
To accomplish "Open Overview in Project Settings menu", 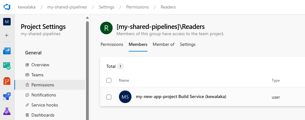I will click(50, 65).
